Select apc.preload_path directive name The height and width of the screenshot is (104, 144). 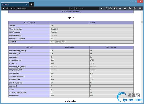click(x=16, y=70)
